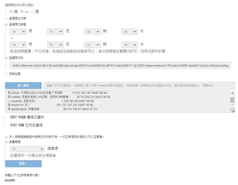
Task: Expand the end day dropdown showing 07
Action: tap(55, 44)
